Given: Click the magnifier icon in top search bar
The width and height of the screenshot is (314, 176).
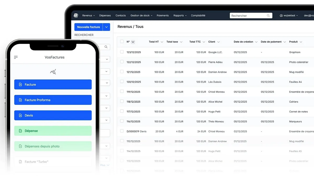Looking at the screenshot, I should tap(268, 16).
